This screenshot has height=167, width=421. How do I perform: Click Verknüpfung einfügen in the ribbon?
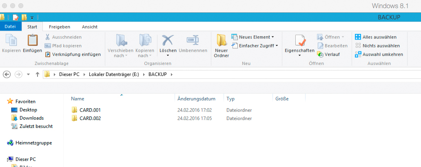point(73,54)
